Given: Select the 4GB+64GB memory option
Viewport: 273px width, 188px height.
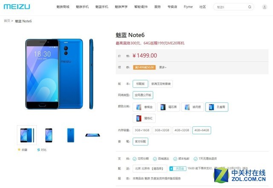Looking at the screenshot, I should point(202,130).
